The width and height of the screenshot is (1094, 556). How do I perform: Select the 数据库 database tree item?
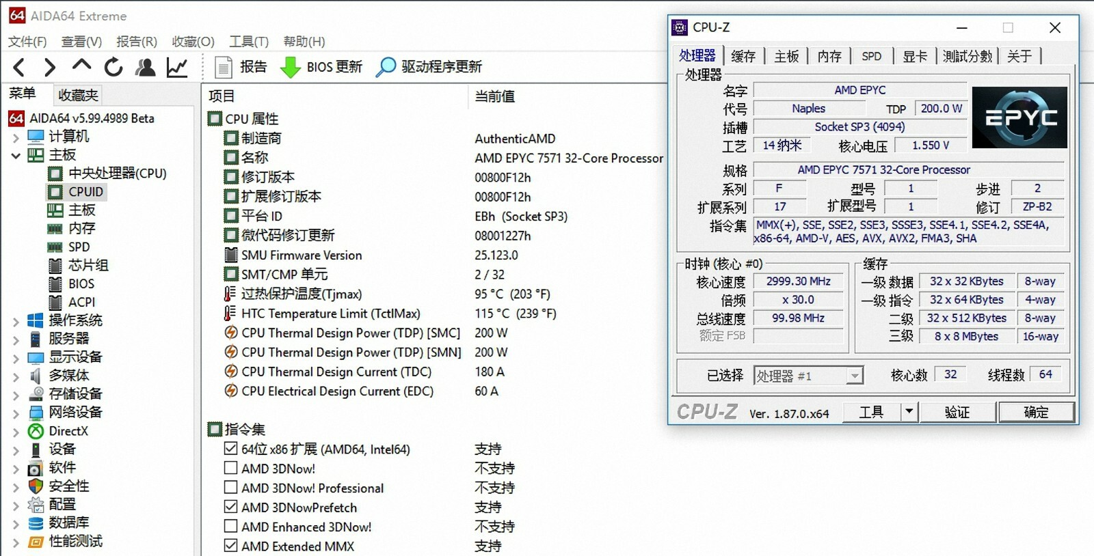coord(59,523)
